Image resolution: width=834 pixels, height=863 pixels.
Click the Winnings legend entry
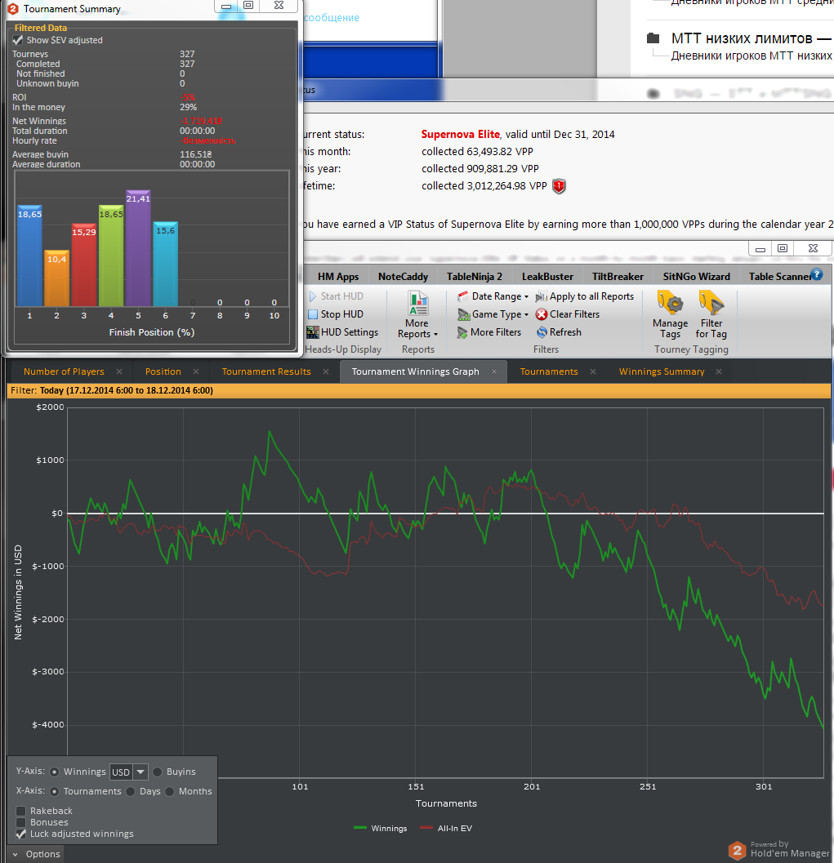point(381,829)
